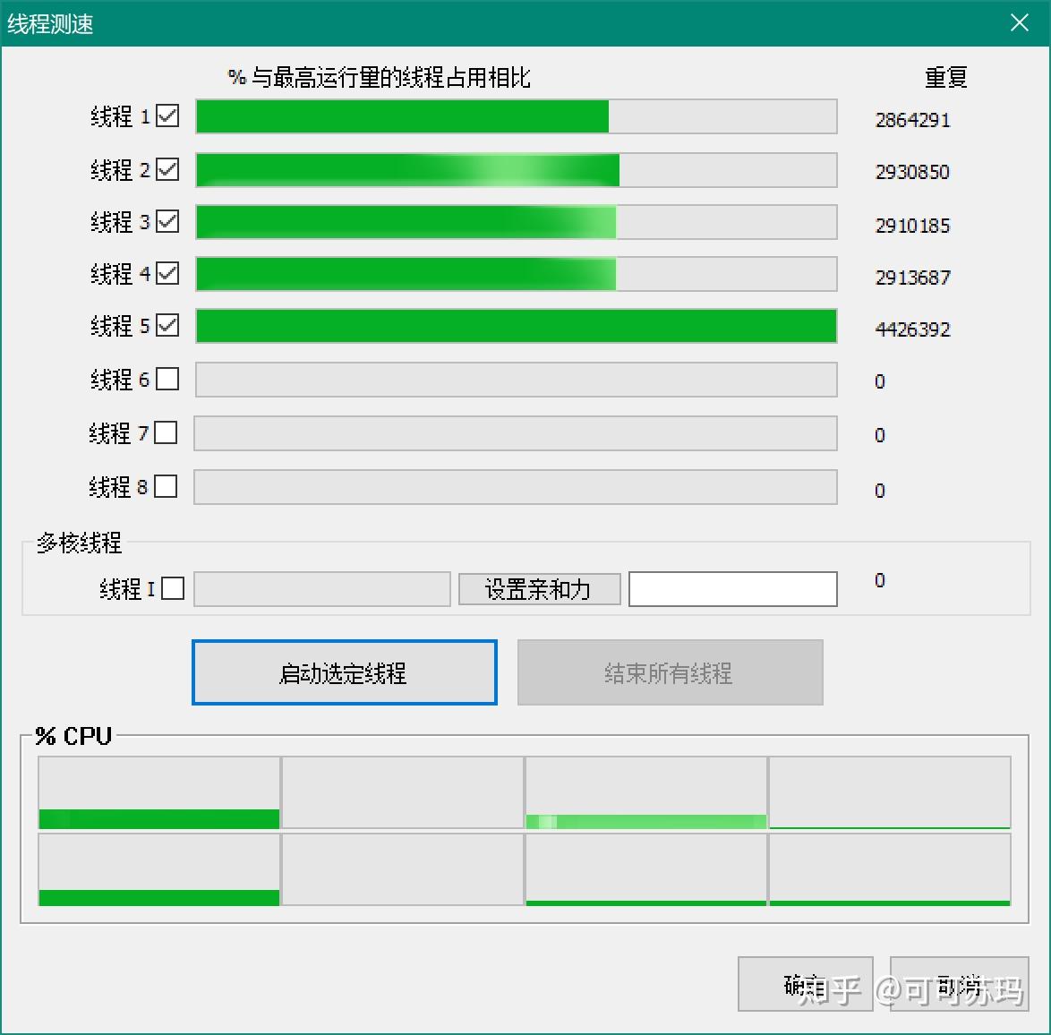The image size is (1051, 1035).
Task: Click the affinity input field
Action: 732,588
